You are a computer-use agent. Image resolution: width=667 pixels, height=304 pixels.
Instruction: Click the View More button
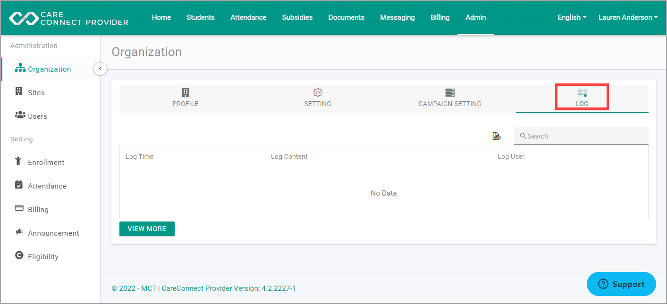[x=147, y=229]
